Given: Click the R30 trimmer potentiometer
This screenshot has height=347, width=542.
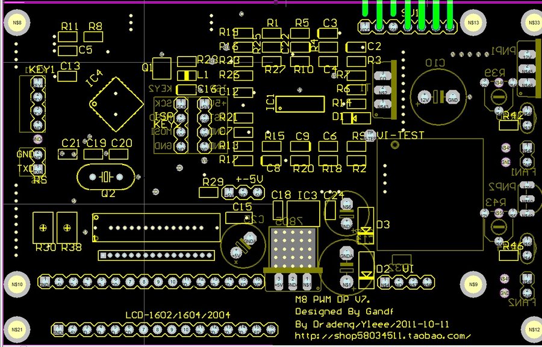Looking at the screenshot, I should pos(43,227).
